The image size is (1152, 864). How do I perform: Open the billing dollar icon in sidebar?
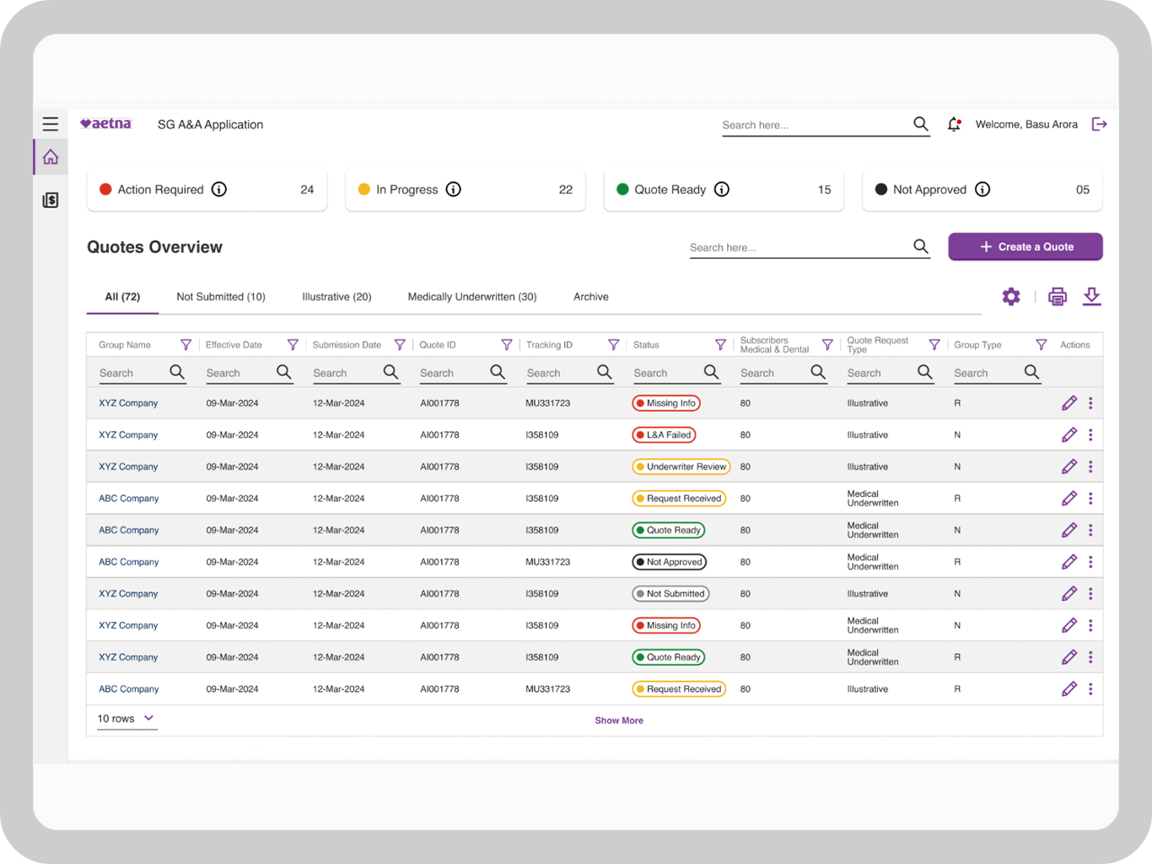pos(51,200)
